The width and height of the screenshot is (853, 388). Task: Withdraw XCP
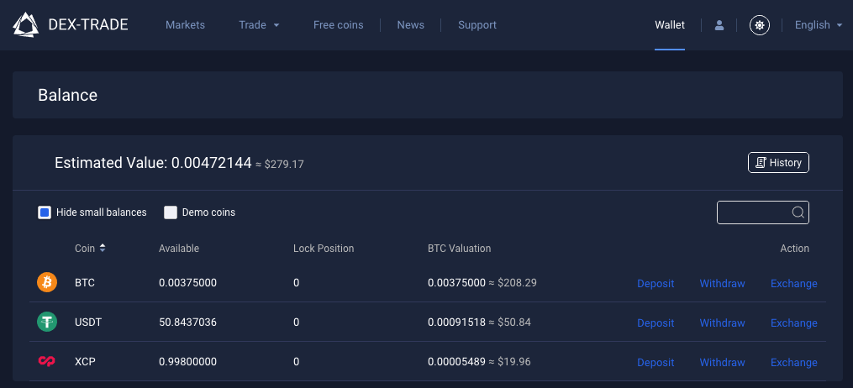point(723,363)
